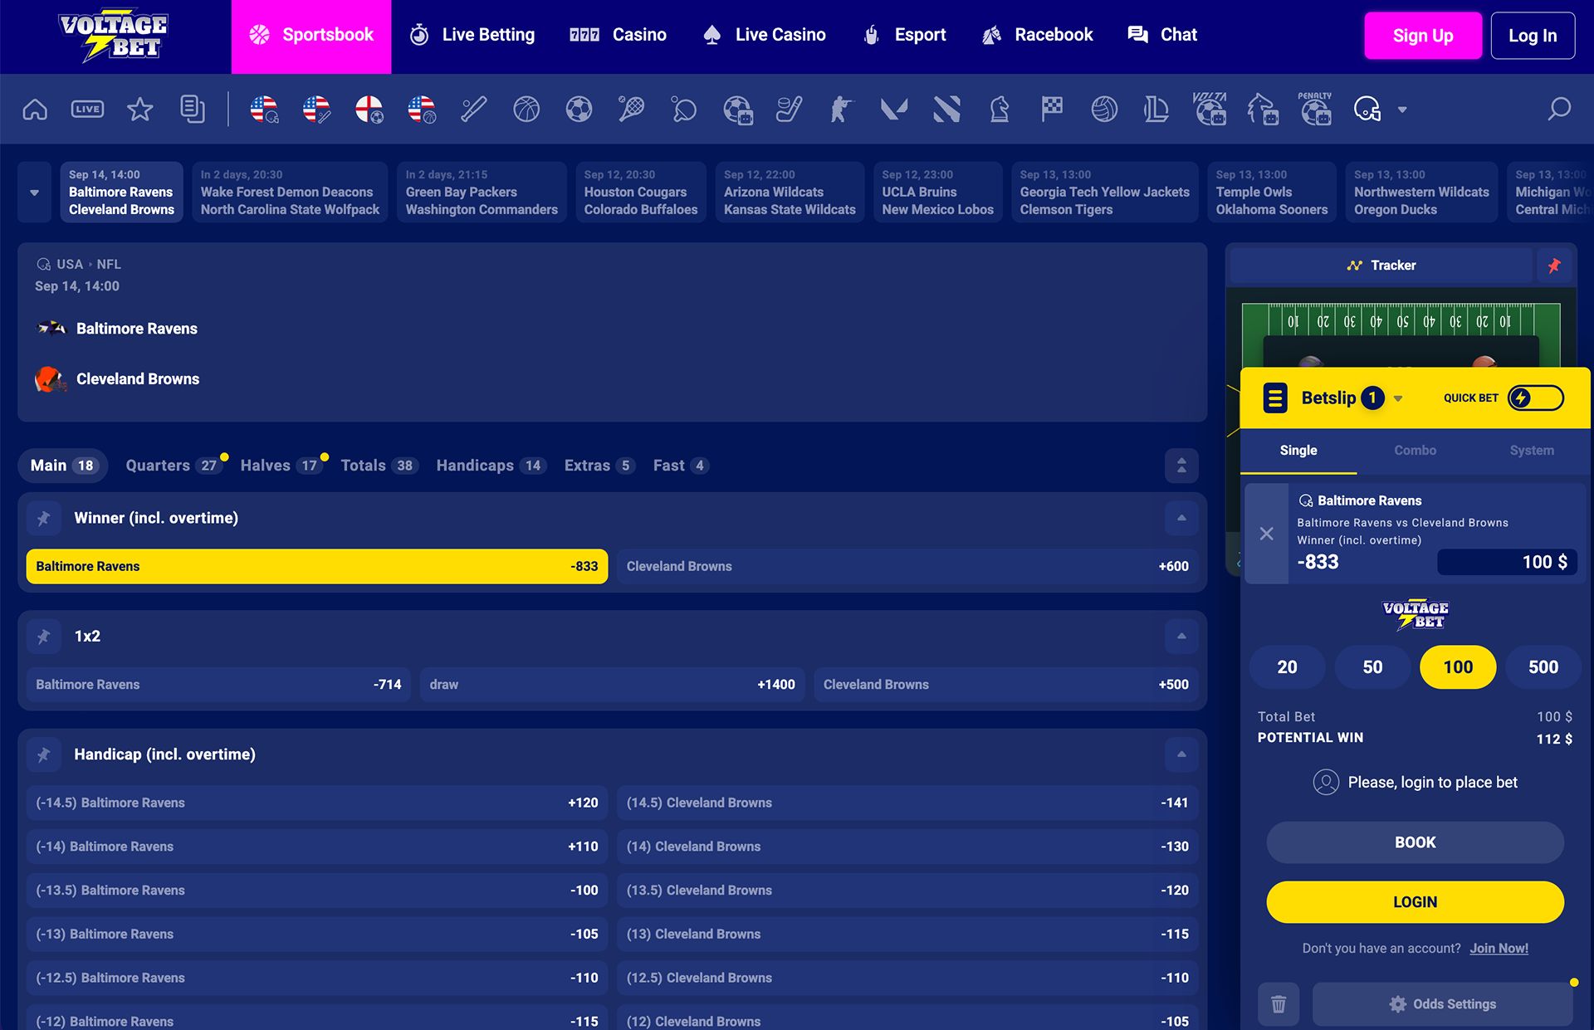Viewport: 1594px width, 1030px height.
Task: Click the LIVE events icon
Action: [87, 109]
